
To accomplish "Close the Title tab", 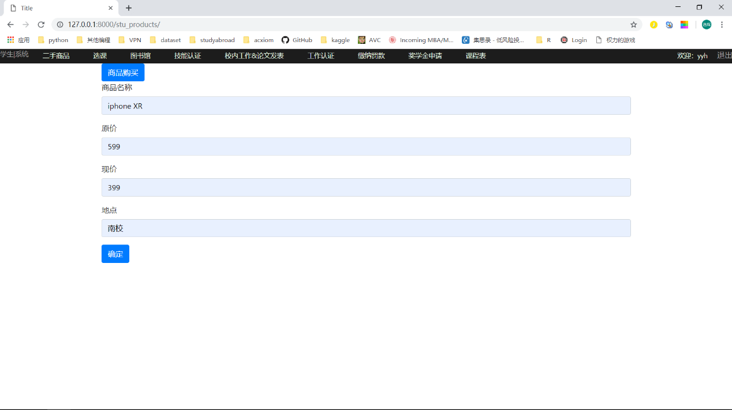I will 111,8.
